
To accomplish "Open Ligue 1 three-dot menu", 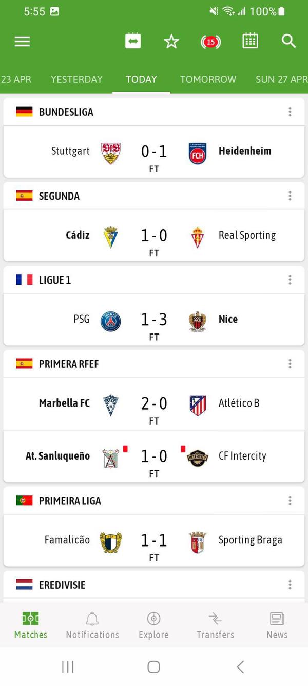I will [x=290, y=279].
